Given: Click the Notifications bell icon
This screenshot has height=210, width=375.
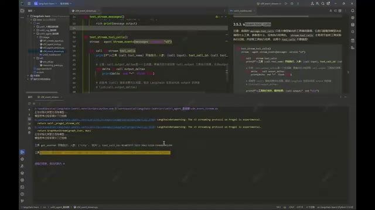Looking at the screenshot, I should coord(353,10).
